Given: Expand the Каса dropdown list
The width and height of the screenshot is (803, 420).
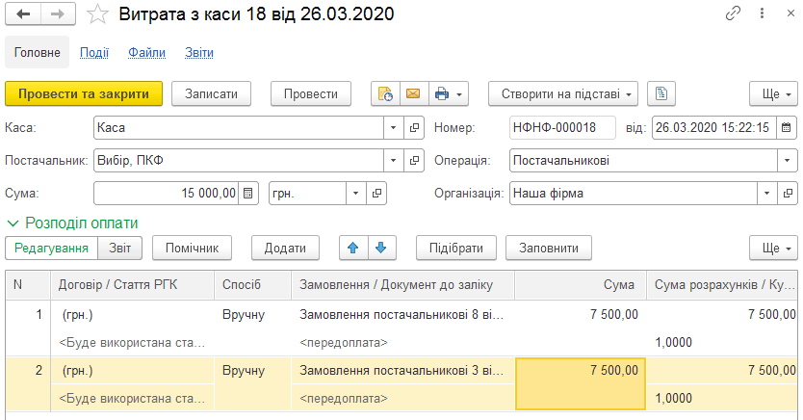Looking at the screenshot, I should 393,127.
